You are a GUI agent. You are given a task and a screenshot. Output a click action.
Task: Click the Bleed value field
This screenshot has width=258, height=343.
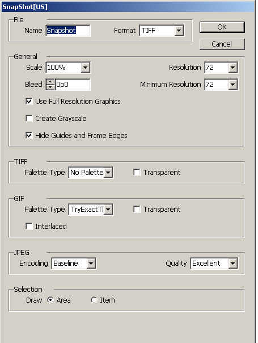(x=73, y=85)
